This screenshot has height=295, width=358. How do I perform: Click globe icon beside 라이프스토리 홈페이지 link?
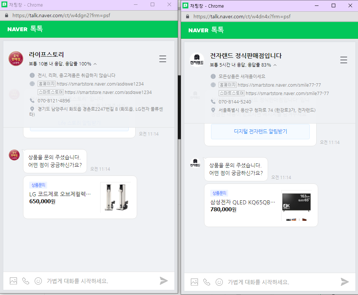[32, 84]
